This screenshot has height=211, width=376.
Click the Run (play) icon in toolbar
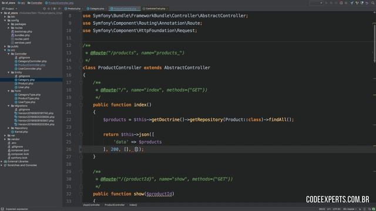[x=326, y=3]
